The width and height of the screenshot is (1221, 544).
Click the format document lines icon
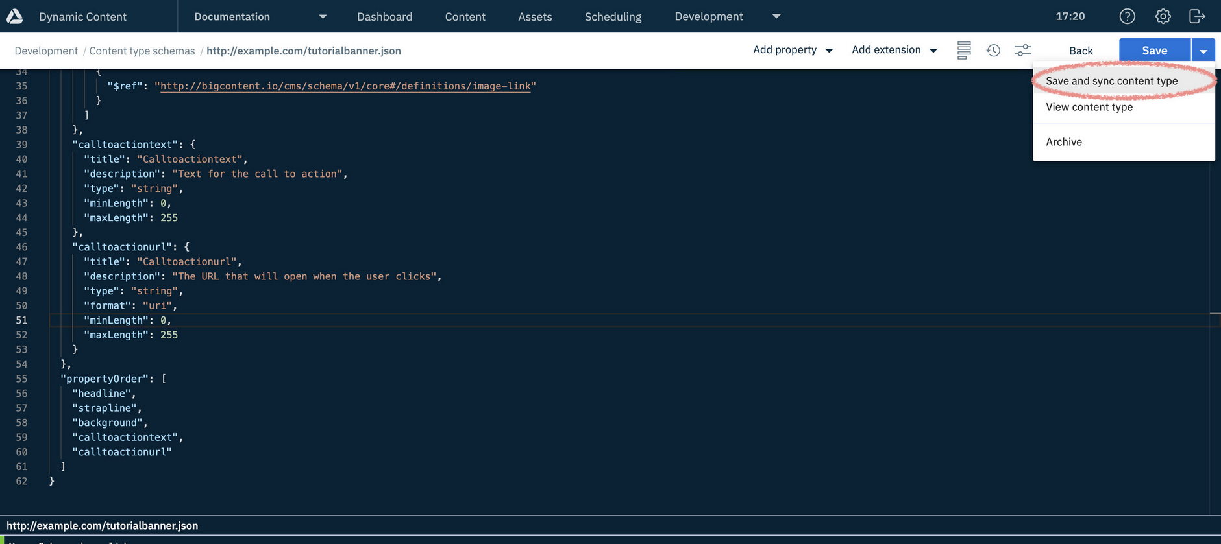[x=964, y=50]
